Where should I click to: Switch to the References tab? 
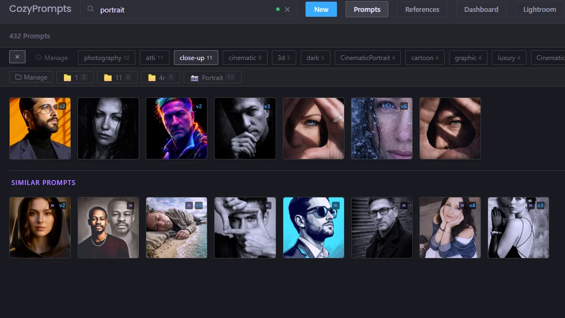pyautogui.click(x=422, y=9)
